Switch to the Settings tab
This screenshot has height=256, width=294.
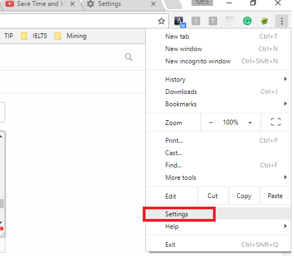pyautogui.click(x=123, y=4)
